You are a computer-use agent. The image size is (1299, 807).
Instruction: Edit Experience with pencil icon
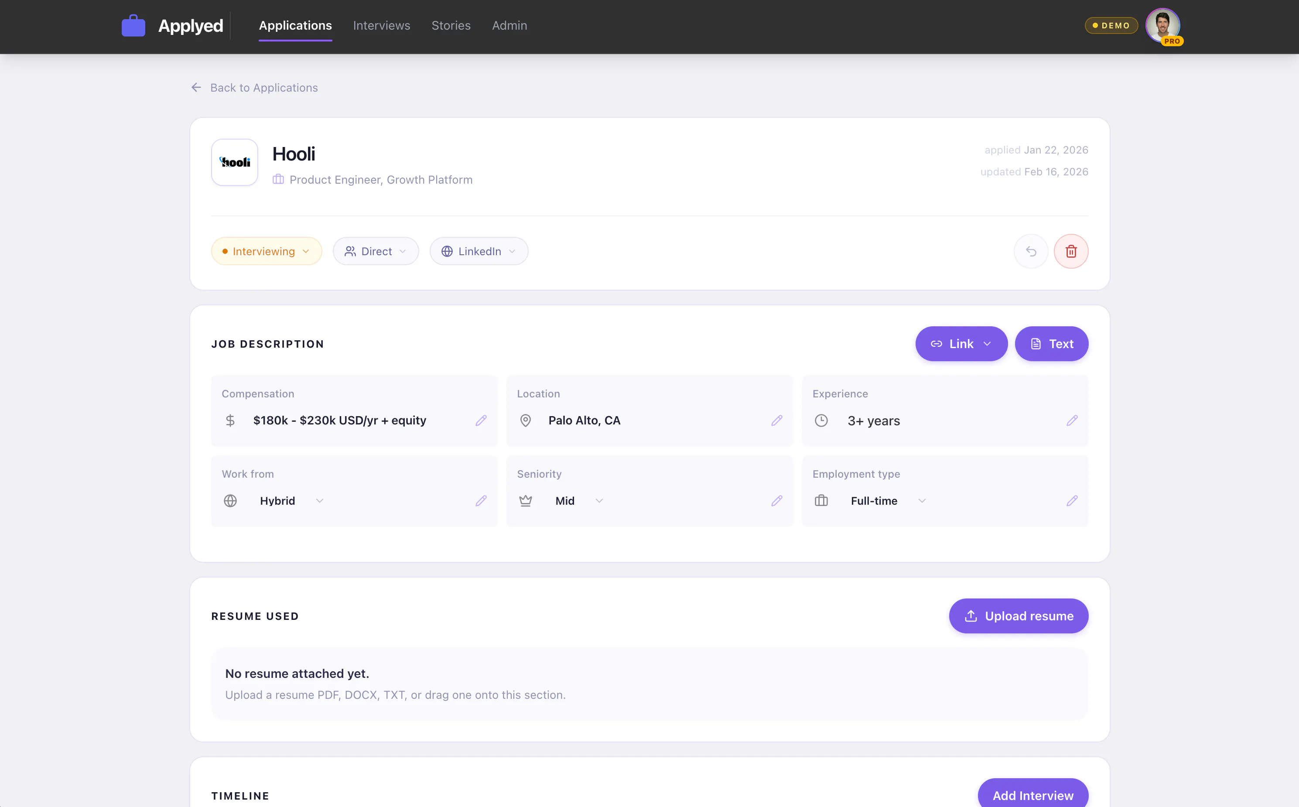click(x=1072, y=421)
